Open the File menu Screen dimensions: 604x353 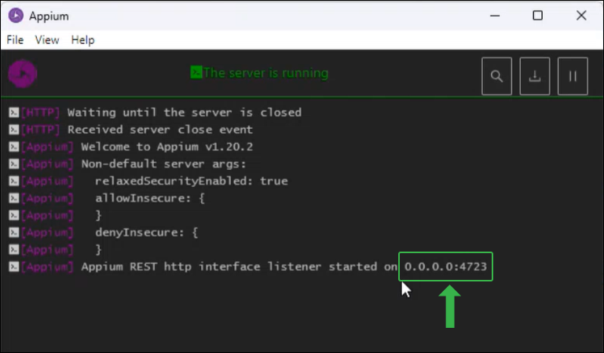click(15, 39)
